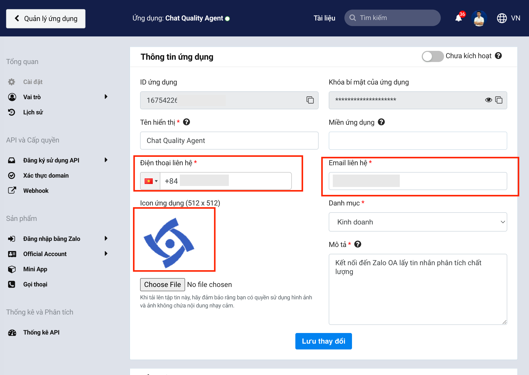Open the Webhook configuration page

pos(36,190)
